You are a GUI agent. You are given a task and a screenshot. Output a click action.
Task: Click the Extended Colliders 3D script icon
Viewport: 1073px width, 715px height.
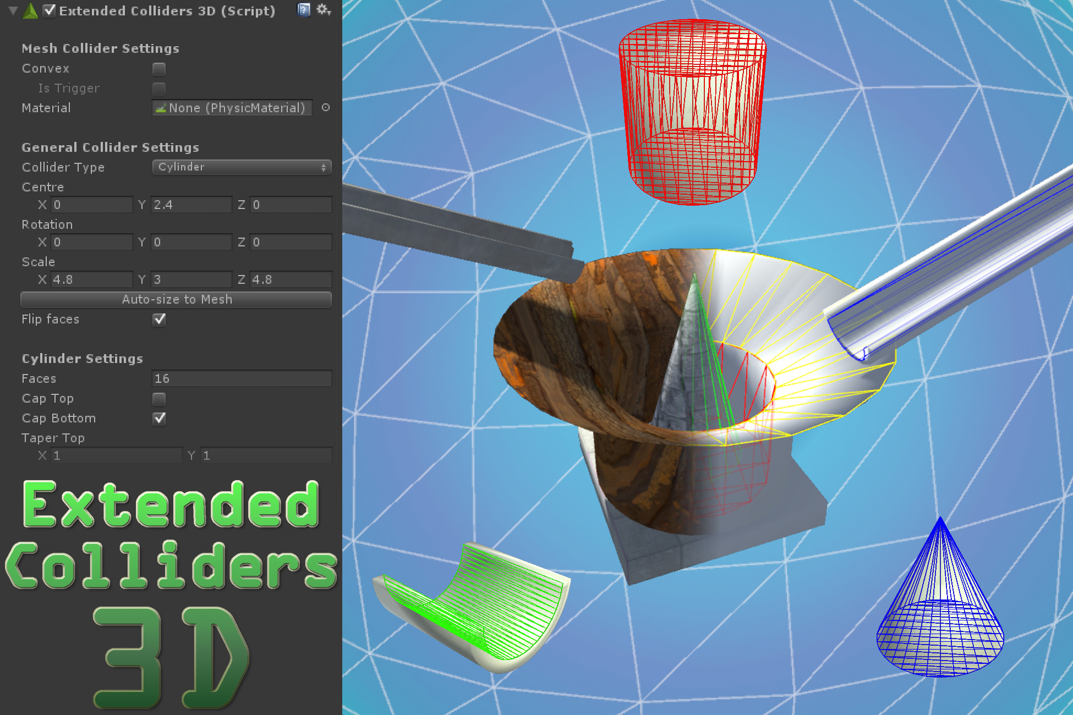31,11
